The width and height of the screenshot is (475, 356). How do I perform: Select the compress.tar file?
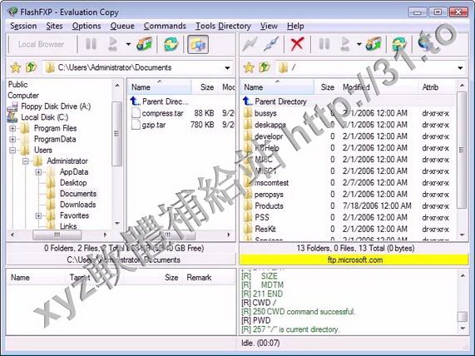pyautogui.click(x=163, y=113)
